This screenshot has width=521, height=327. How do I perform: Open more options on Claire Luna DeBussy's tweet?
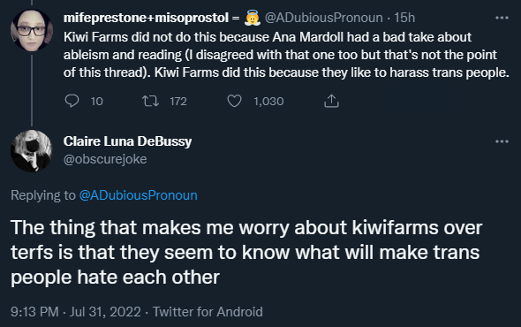click(x=502, y=141)
